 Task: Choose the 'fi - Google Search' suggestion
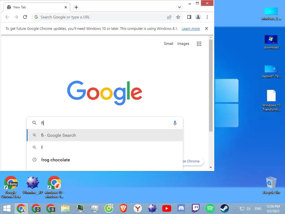point(105,135)
